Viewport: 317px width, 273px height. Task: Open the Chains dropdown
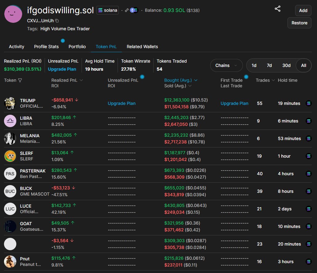coord(226,65)
